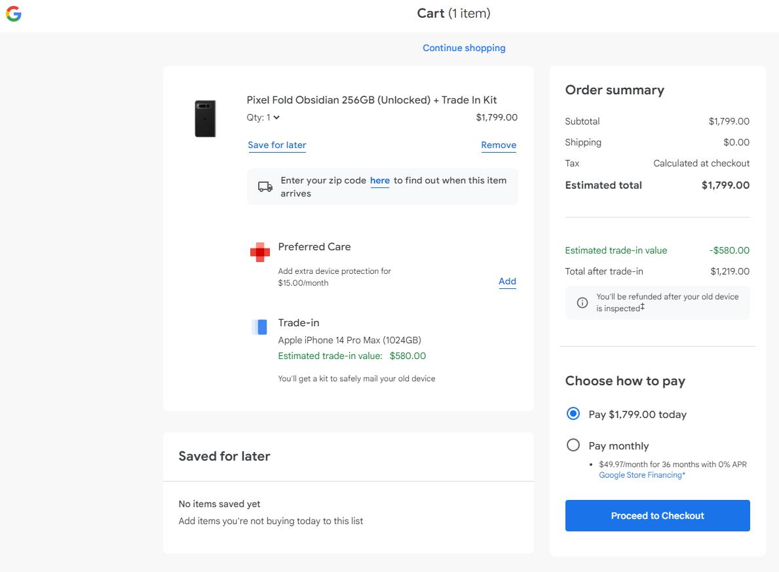Open Google Store Financing link
This screenshot has height=572, width=779.
coord(641,475)
